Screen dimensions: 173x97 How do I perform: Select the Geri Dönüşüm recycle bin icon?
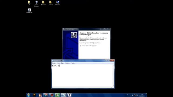[36, 4]
